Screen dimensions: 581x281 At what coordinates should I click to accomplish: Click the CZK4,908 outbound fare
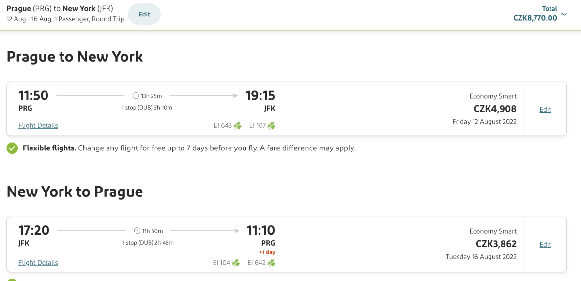pyautogui.click(x=495, y=109)
